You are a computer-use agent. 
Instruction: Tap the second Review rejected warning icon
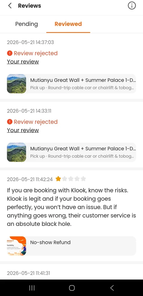(10, 122)
